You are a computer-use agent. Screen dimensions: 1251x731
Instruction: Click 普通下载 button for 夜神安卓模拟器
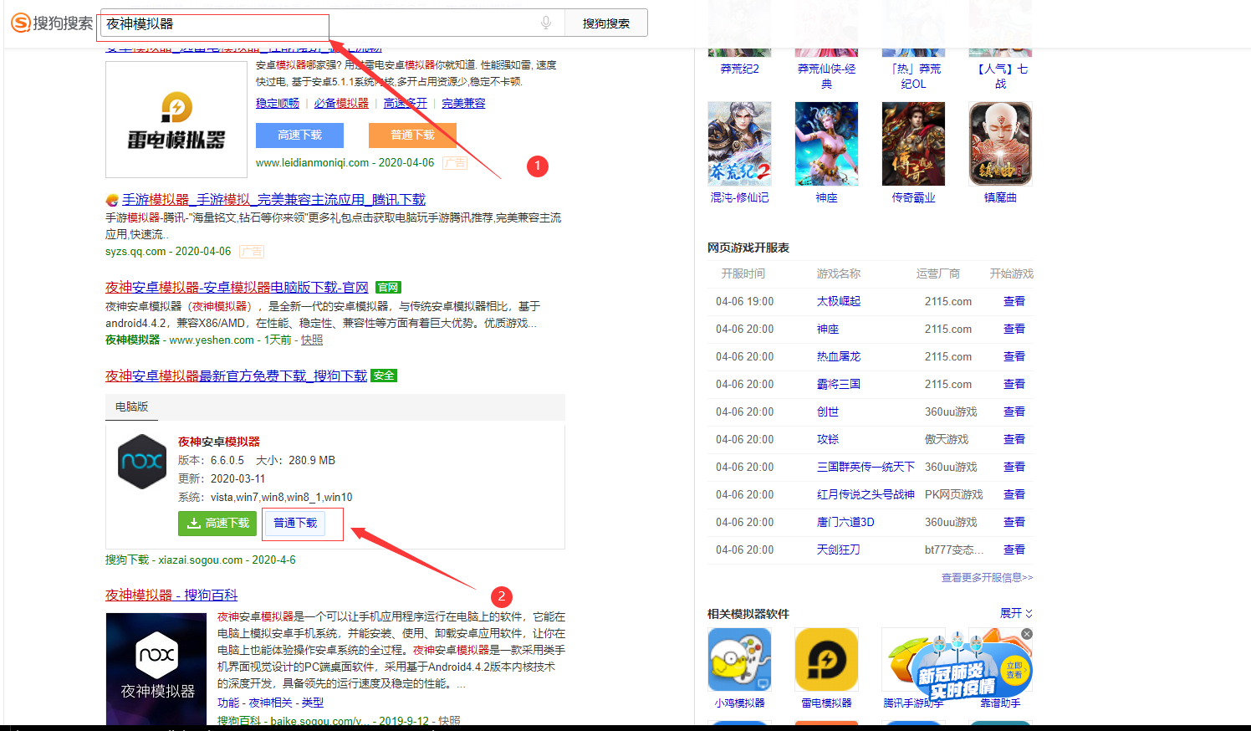point(295,523)
